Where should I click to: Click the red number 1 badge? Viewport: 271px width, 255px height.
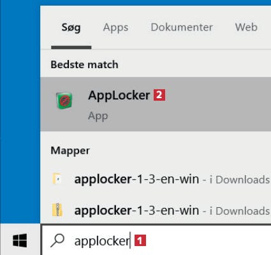tap(140, 240)
